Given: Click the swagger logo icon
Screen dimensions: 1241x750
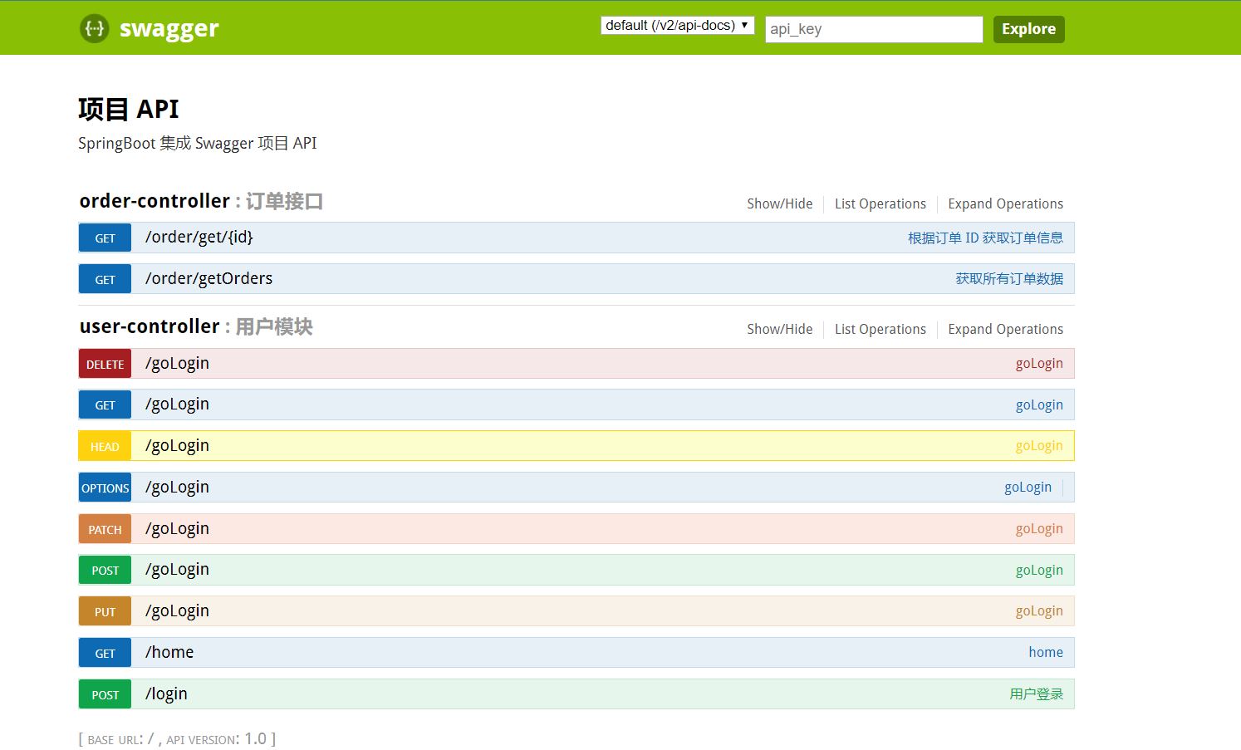Looking at the screenshot, I should (x=94, y=28).
